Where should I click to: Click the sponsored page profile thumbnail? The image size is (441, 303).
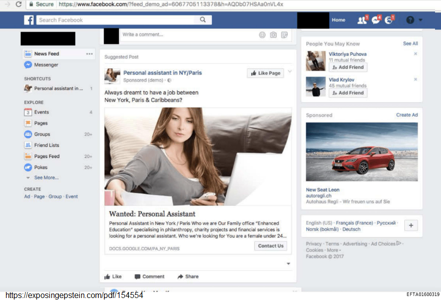click(x=112, y=76)
